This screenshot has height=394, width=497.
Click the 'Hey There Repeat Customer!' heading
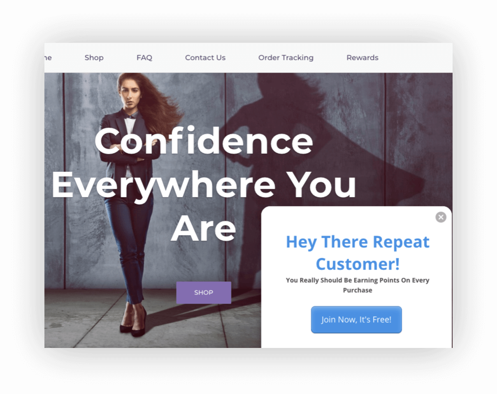click(x=358, y=253)
